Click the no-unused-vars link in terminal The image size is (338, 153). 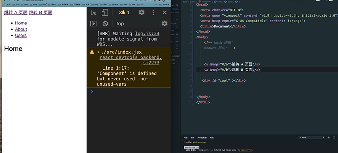coord(245,150)
